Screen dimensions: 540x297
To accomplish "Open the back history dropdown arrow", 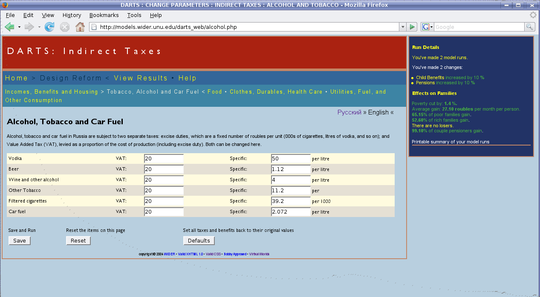I will tap(19, 27).
